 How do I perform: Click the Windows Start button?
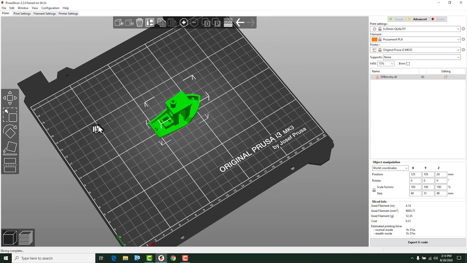5,258
